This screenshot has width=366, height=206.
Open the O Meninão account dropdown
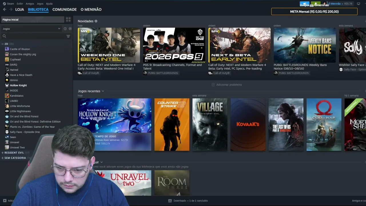(x=336, y=4)
